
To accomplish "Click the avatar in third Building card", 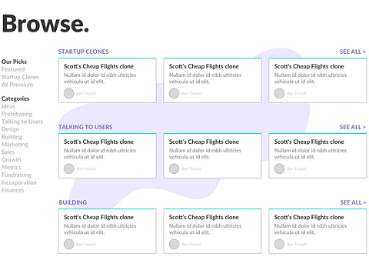I will coord(279,244).
